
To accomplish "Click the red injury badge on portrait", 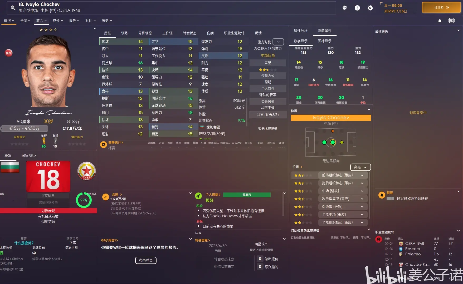I will 9,53.
